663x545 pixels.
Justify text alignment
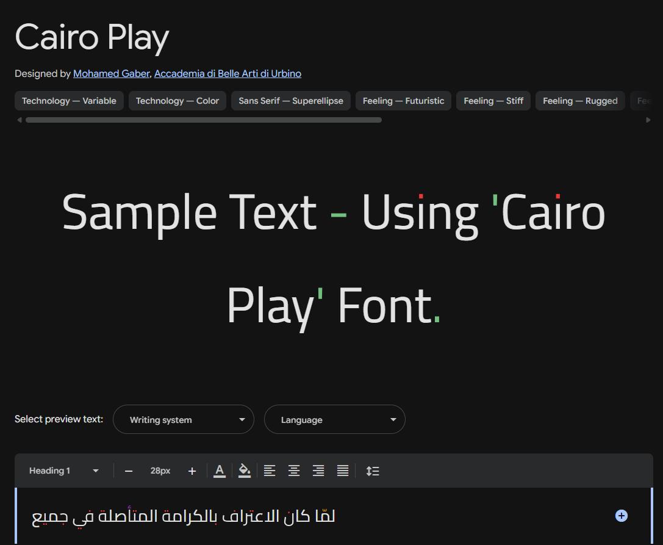click(343, 471)
